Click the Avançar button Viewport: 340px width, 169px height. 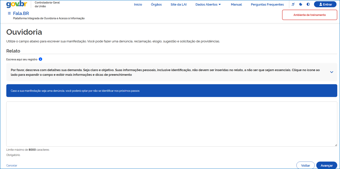coord(327,165)
